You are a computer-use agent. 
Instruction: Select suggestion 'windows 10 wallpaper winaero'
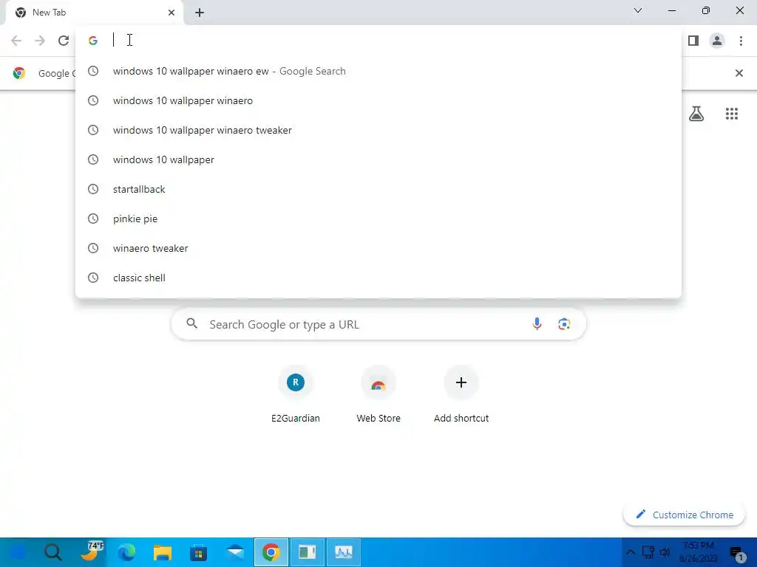pyautogui.click(x=378, y=100)
